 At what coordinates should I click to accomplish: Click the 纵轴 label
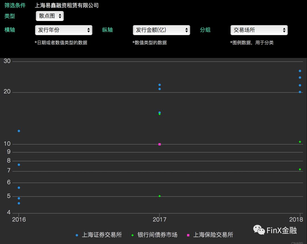tap(107, 30)
